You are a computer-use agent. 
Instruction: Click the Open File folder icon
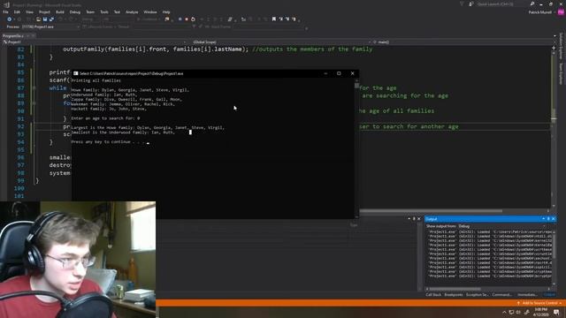coord(38,19)
